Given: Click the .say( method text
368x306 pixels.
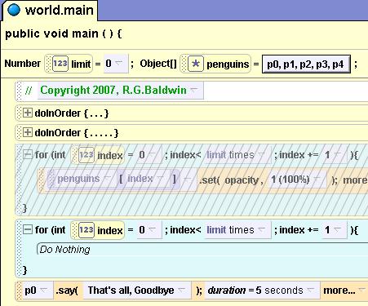Looking at the screenshot, I should point(67,290).
